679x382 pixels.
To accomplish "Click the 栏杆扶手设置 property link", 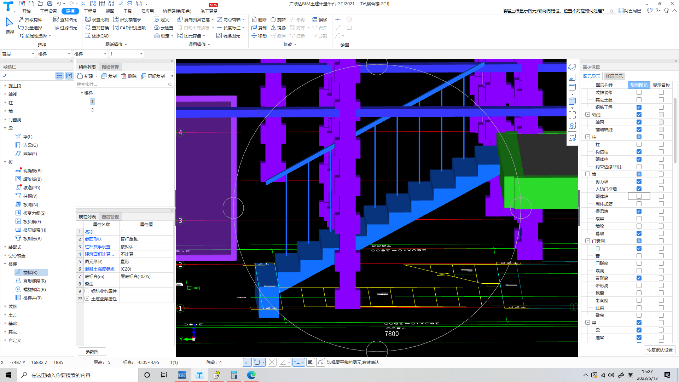I will coord(98,247).
